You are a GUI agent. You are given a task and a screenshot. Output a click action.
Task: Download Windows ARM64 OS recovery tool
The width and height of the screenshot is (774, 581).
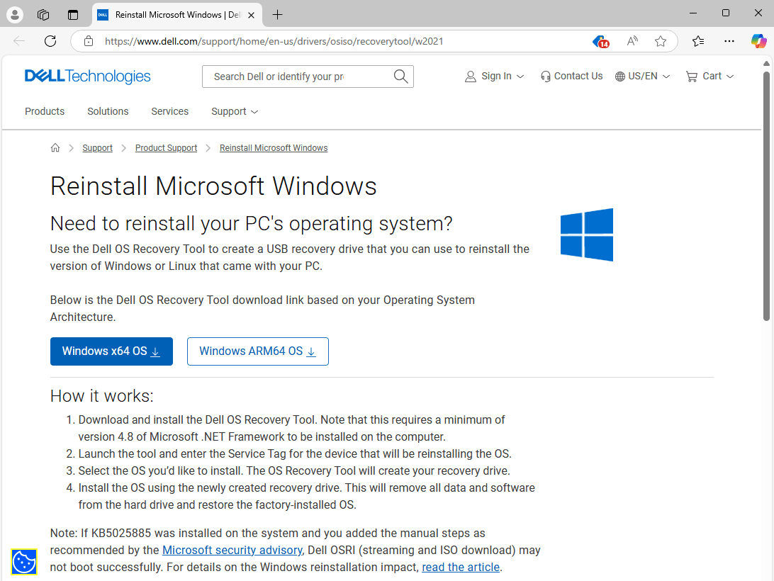click(x=258, y=351)
